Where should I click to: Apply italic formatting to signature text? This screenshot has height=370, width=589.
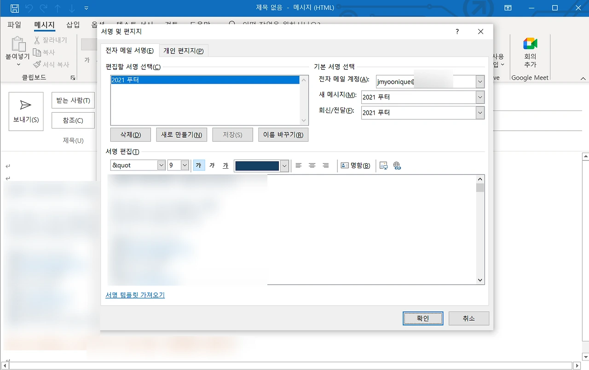[x=212, y=165]
